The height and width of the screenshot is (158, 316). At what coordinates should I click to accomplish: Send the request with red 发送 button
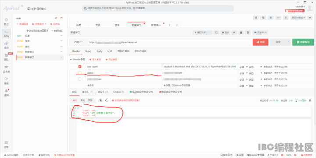point(260,42)
